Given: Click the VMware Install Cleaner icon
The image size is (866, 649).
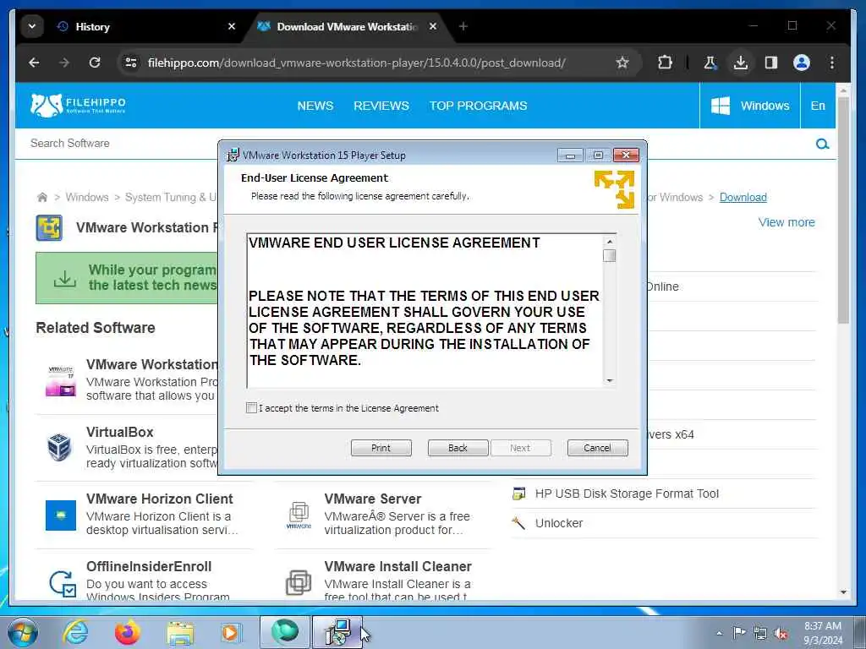Looking at the screenshot, I should tap(299, 583).
